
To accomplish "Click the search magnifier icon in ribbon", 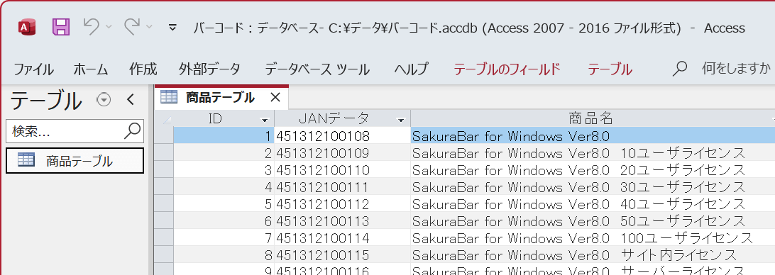I will coord(680,69).
